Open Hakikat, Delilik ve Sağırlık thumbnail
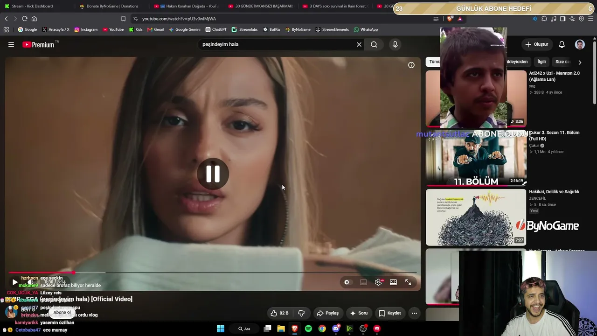Viewport: 597px width, 336px height. coord(476,217)
